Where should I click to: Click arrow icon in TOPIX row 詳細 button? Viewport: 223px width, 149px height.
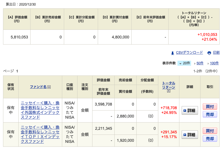(x=185, y=135)
